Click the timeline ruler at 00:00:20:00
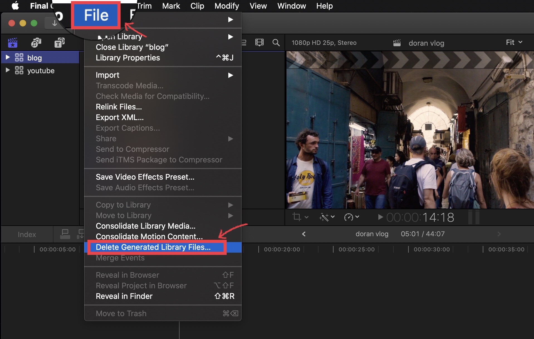534x339 pixels. pyautogui.click(x=282, y=249)
